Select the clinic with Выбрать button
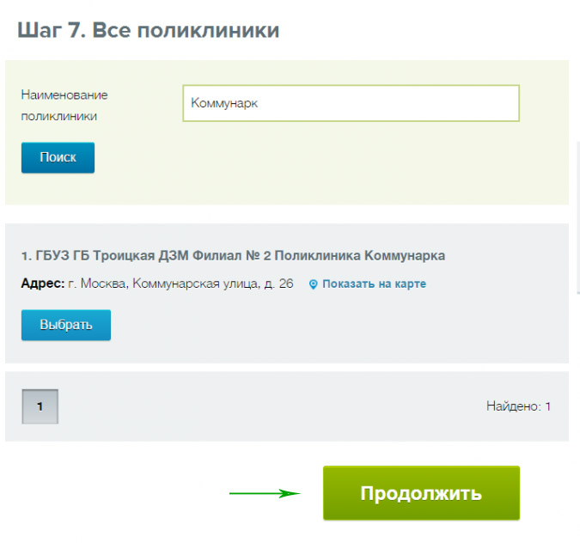Viewport: 580px width, 543px height. 66,325
